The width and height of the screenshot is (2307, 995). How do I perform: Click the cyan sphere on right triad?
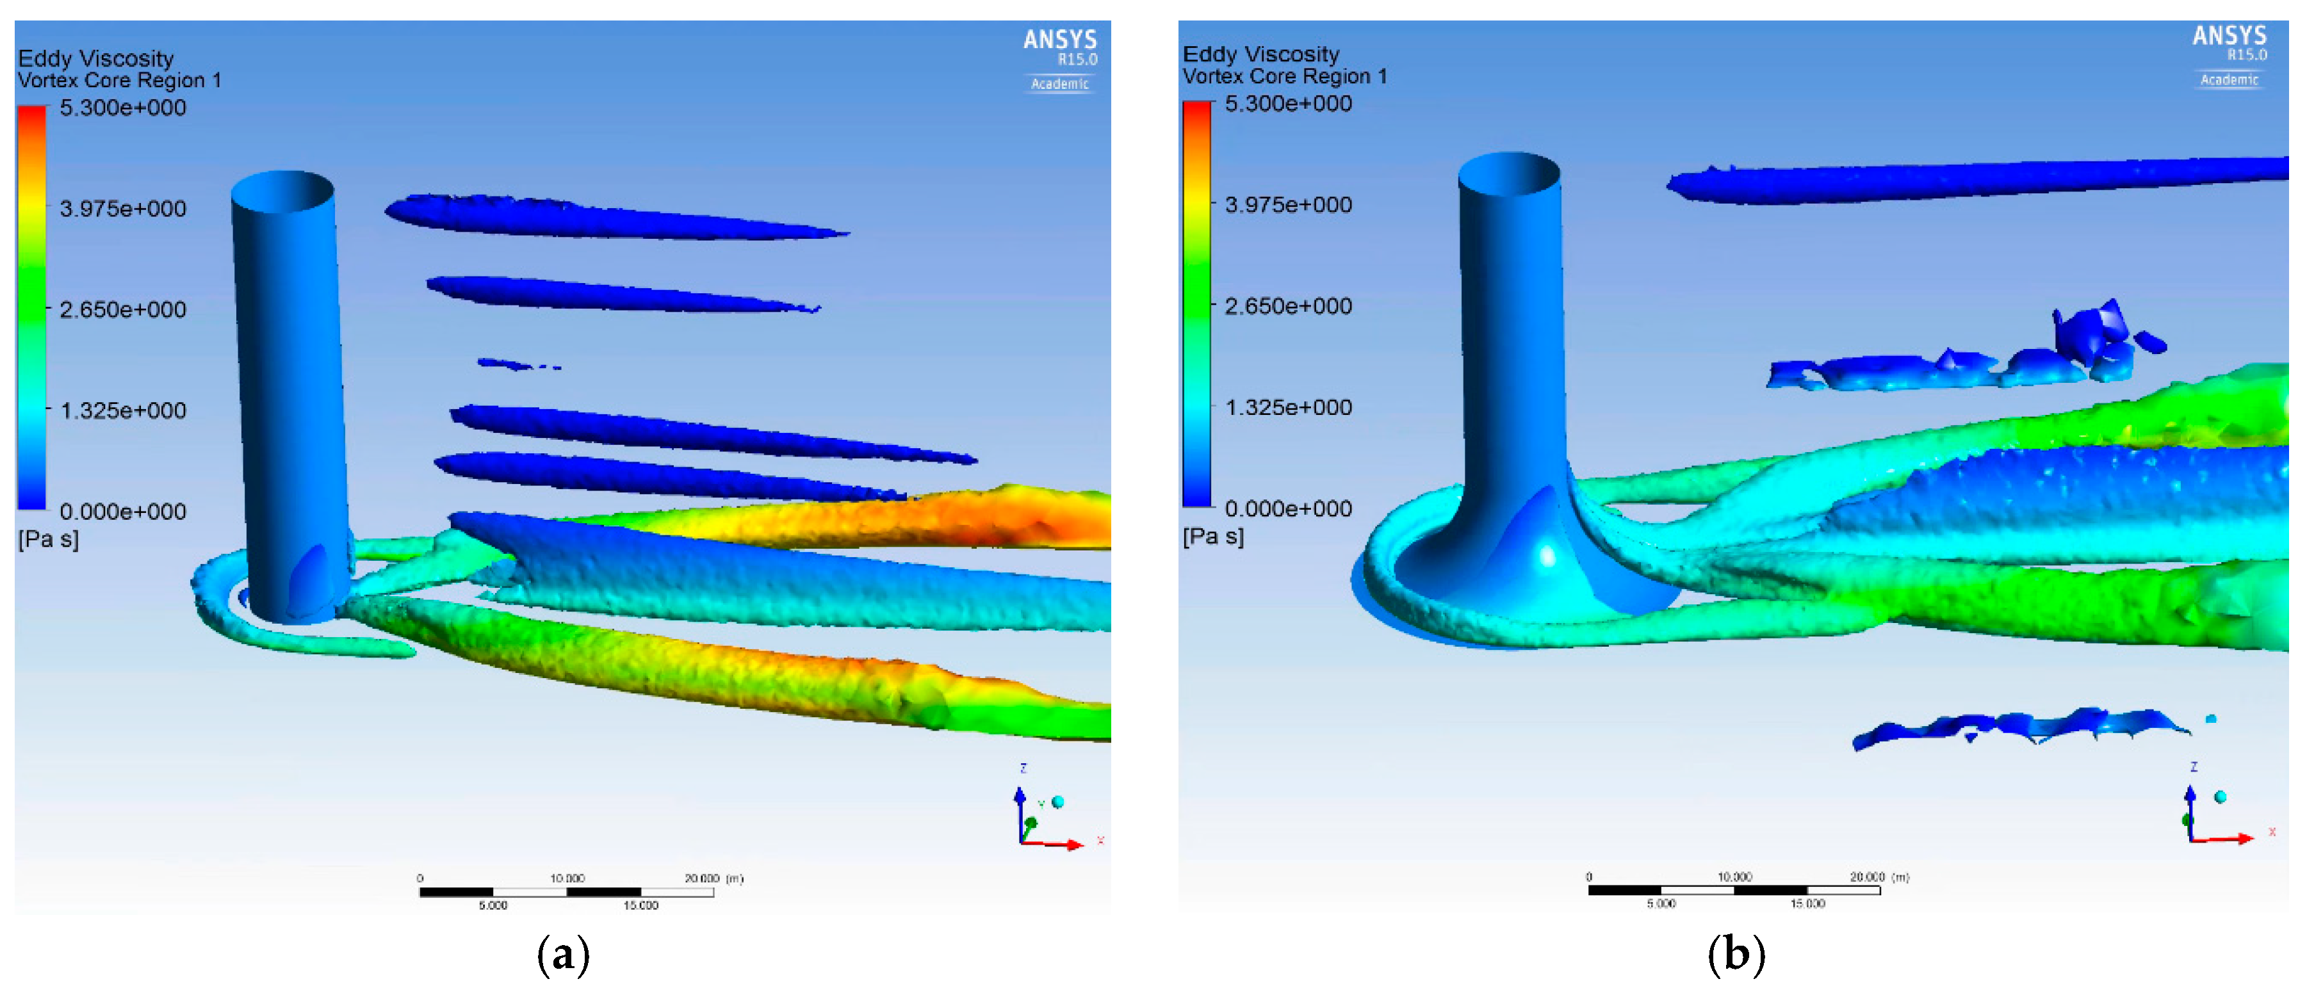pyautogui.click(x=2220, y=796)
